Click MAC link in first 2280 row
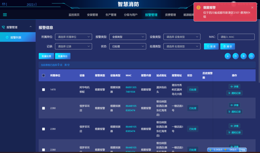 click(131, 108)
